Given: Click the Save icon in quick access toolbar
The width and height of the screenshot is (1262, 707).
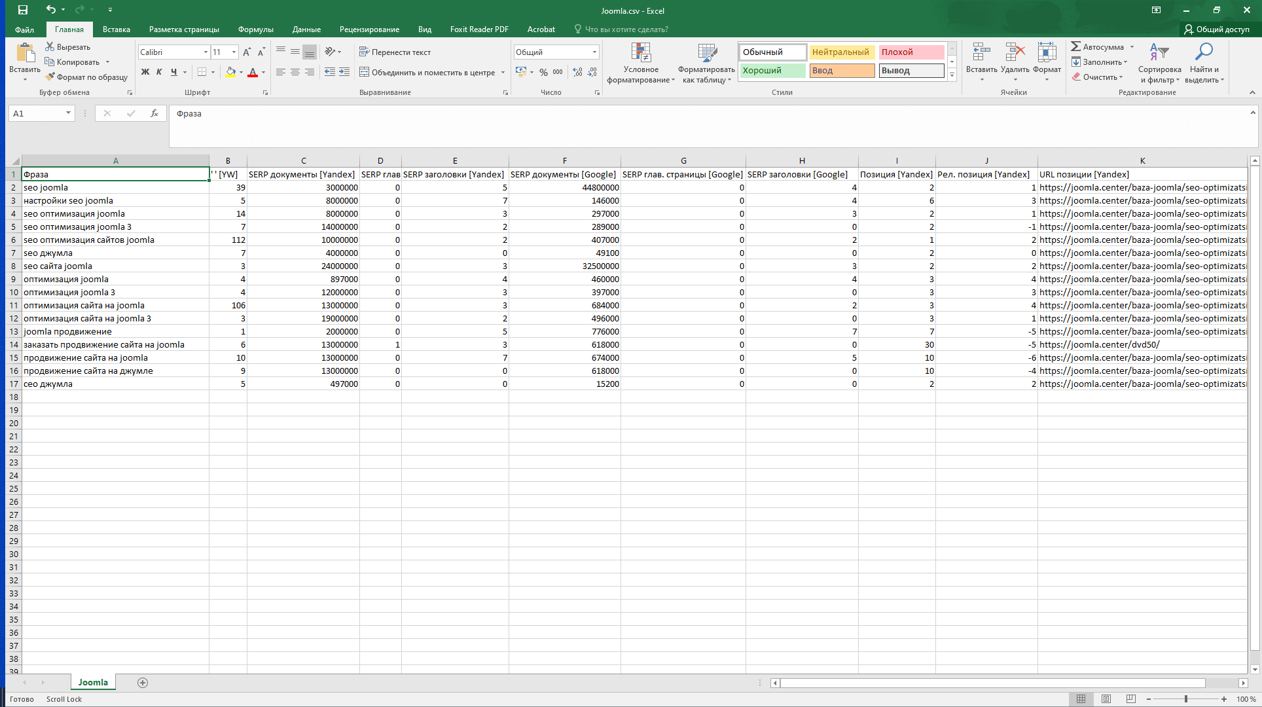Looking at the screenshot, I should [x=22, y=10].
